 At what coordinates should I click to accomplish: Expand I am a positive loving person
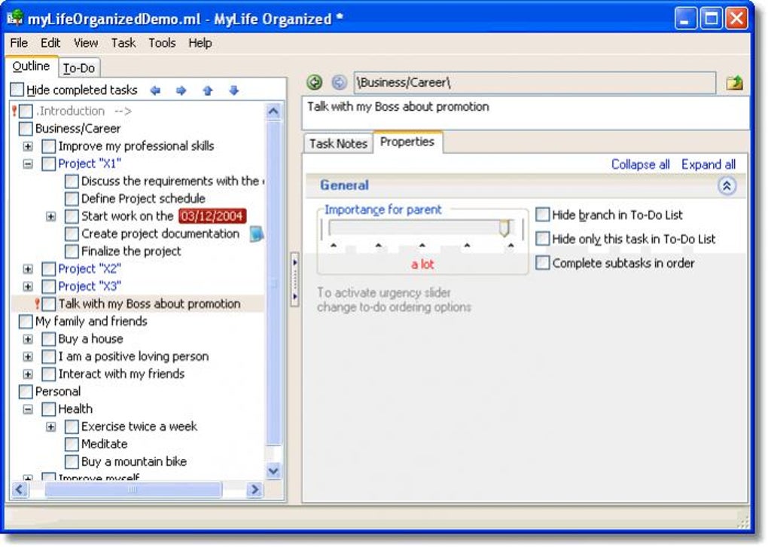coord(28,357)
